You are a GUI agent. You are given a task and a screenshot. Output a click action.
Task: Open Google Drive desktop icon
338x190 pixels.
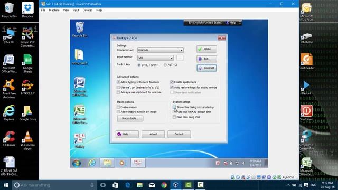click(x=27, y=113)
